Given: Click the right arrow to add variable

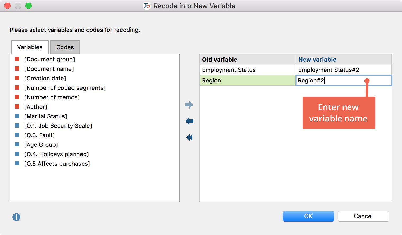Looking at the screenshot, I should point(189,105).
